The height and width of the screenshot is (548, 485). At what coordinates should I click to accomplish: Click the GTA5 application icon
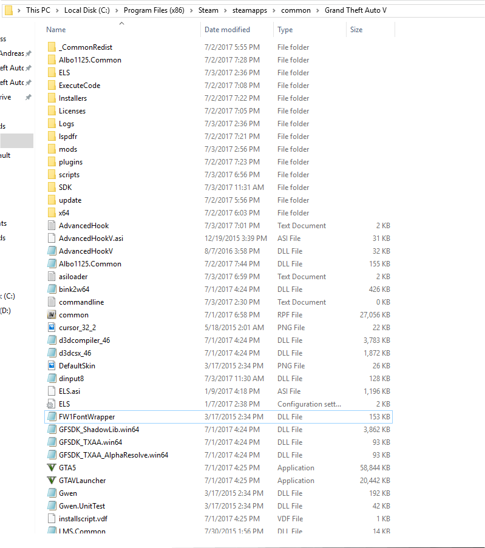click(x=52, y=468)
